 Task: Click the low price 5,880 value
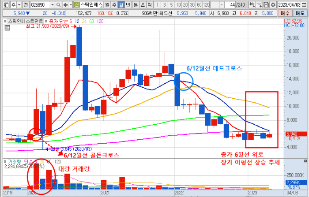(x=268, y=13)
